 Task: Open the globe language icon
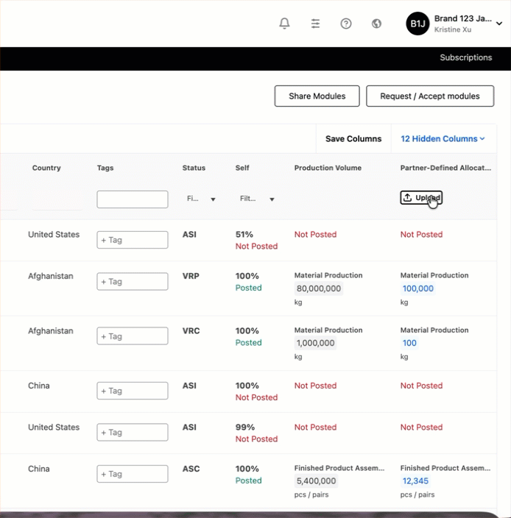pyautogui.click(x=376, y=24)
